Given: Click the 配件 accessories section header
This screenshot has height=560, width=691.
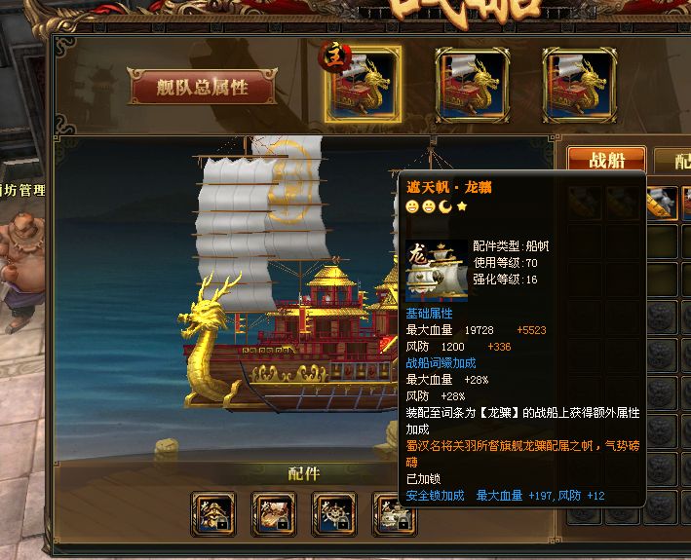Looking at the screenshot, I should [x=304, y=473].
